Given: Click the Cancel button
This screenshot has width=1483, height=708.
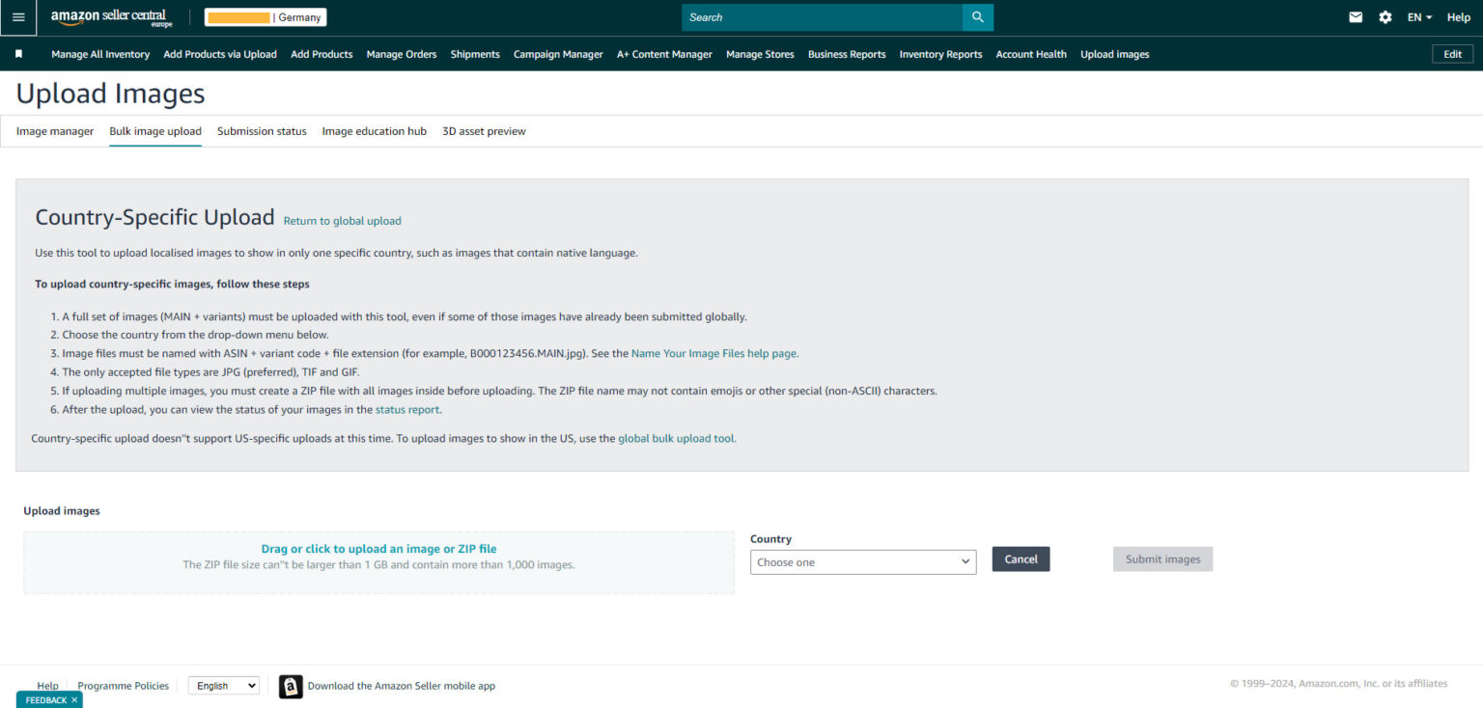Looking at the screenshot, I should (1021, 559).
